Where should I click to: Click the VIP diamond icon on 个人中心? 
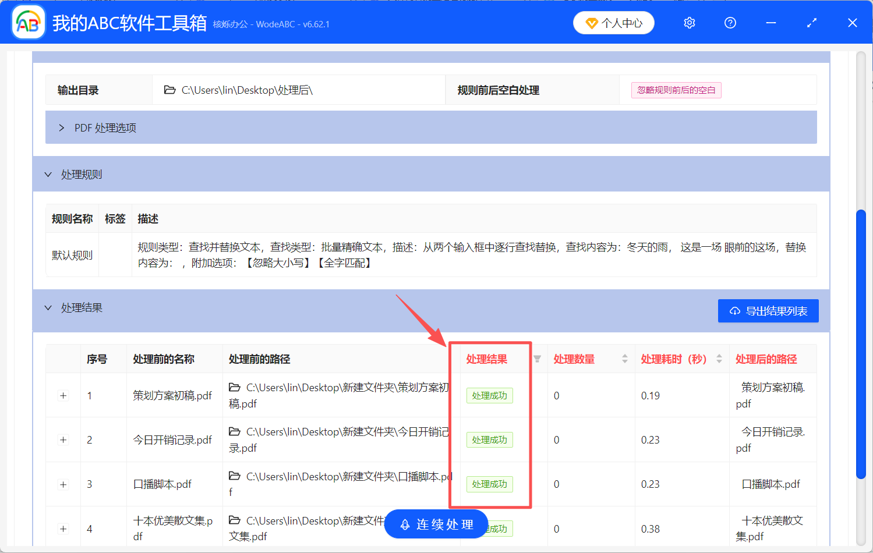(592, 23)
